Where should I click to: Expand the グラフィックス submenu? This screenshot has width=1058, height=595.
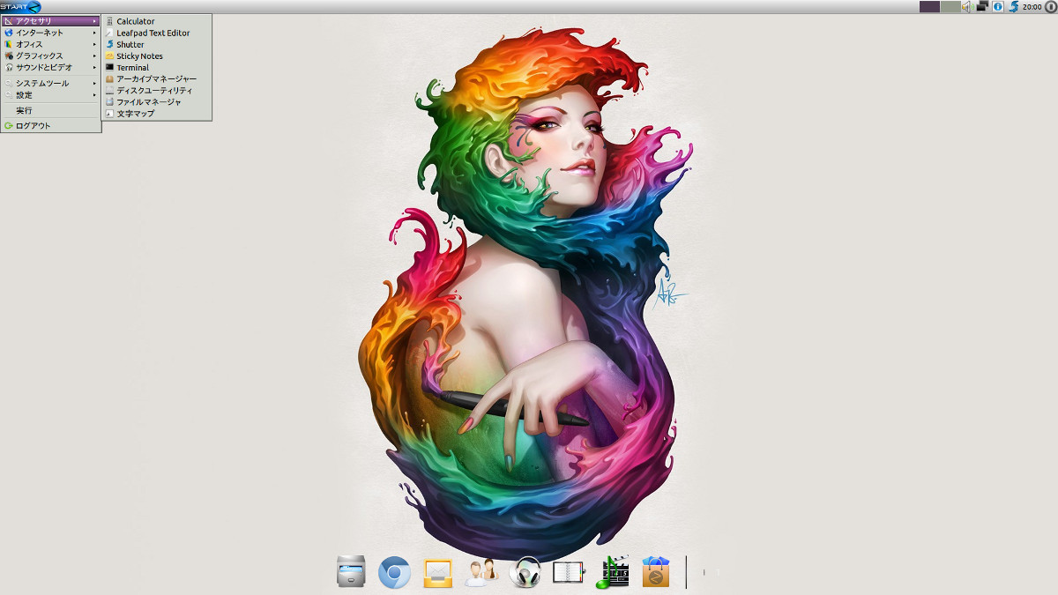click(x=50, y=56)
